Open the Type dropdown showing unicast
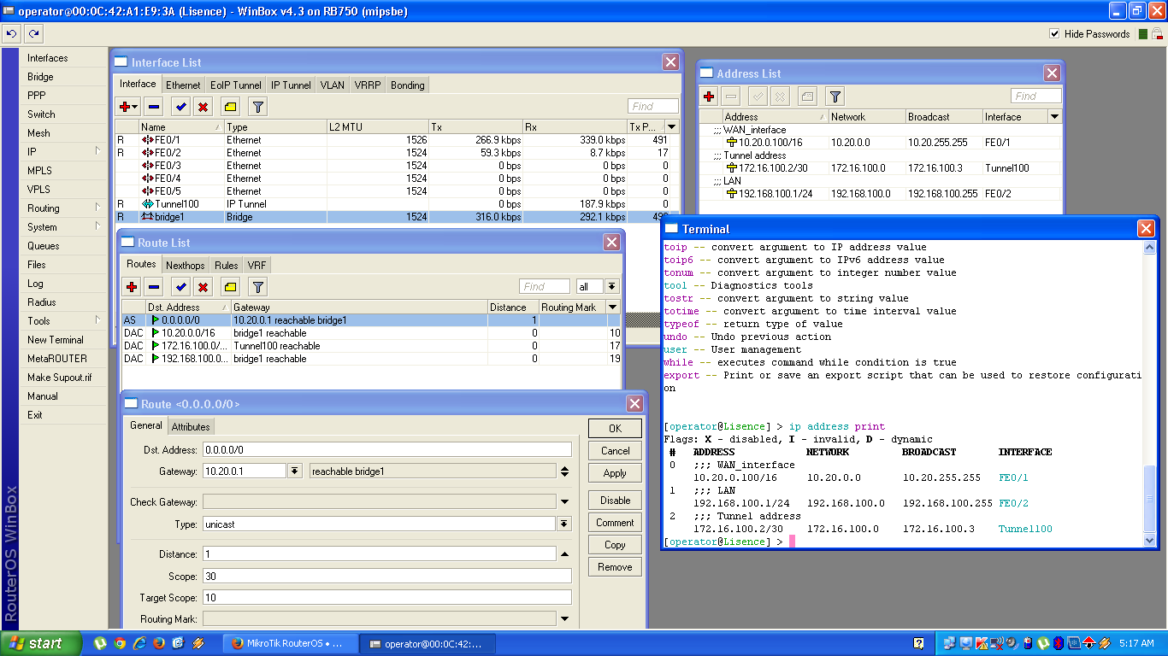The image size is (1168, 656). (x=562, y=524)
